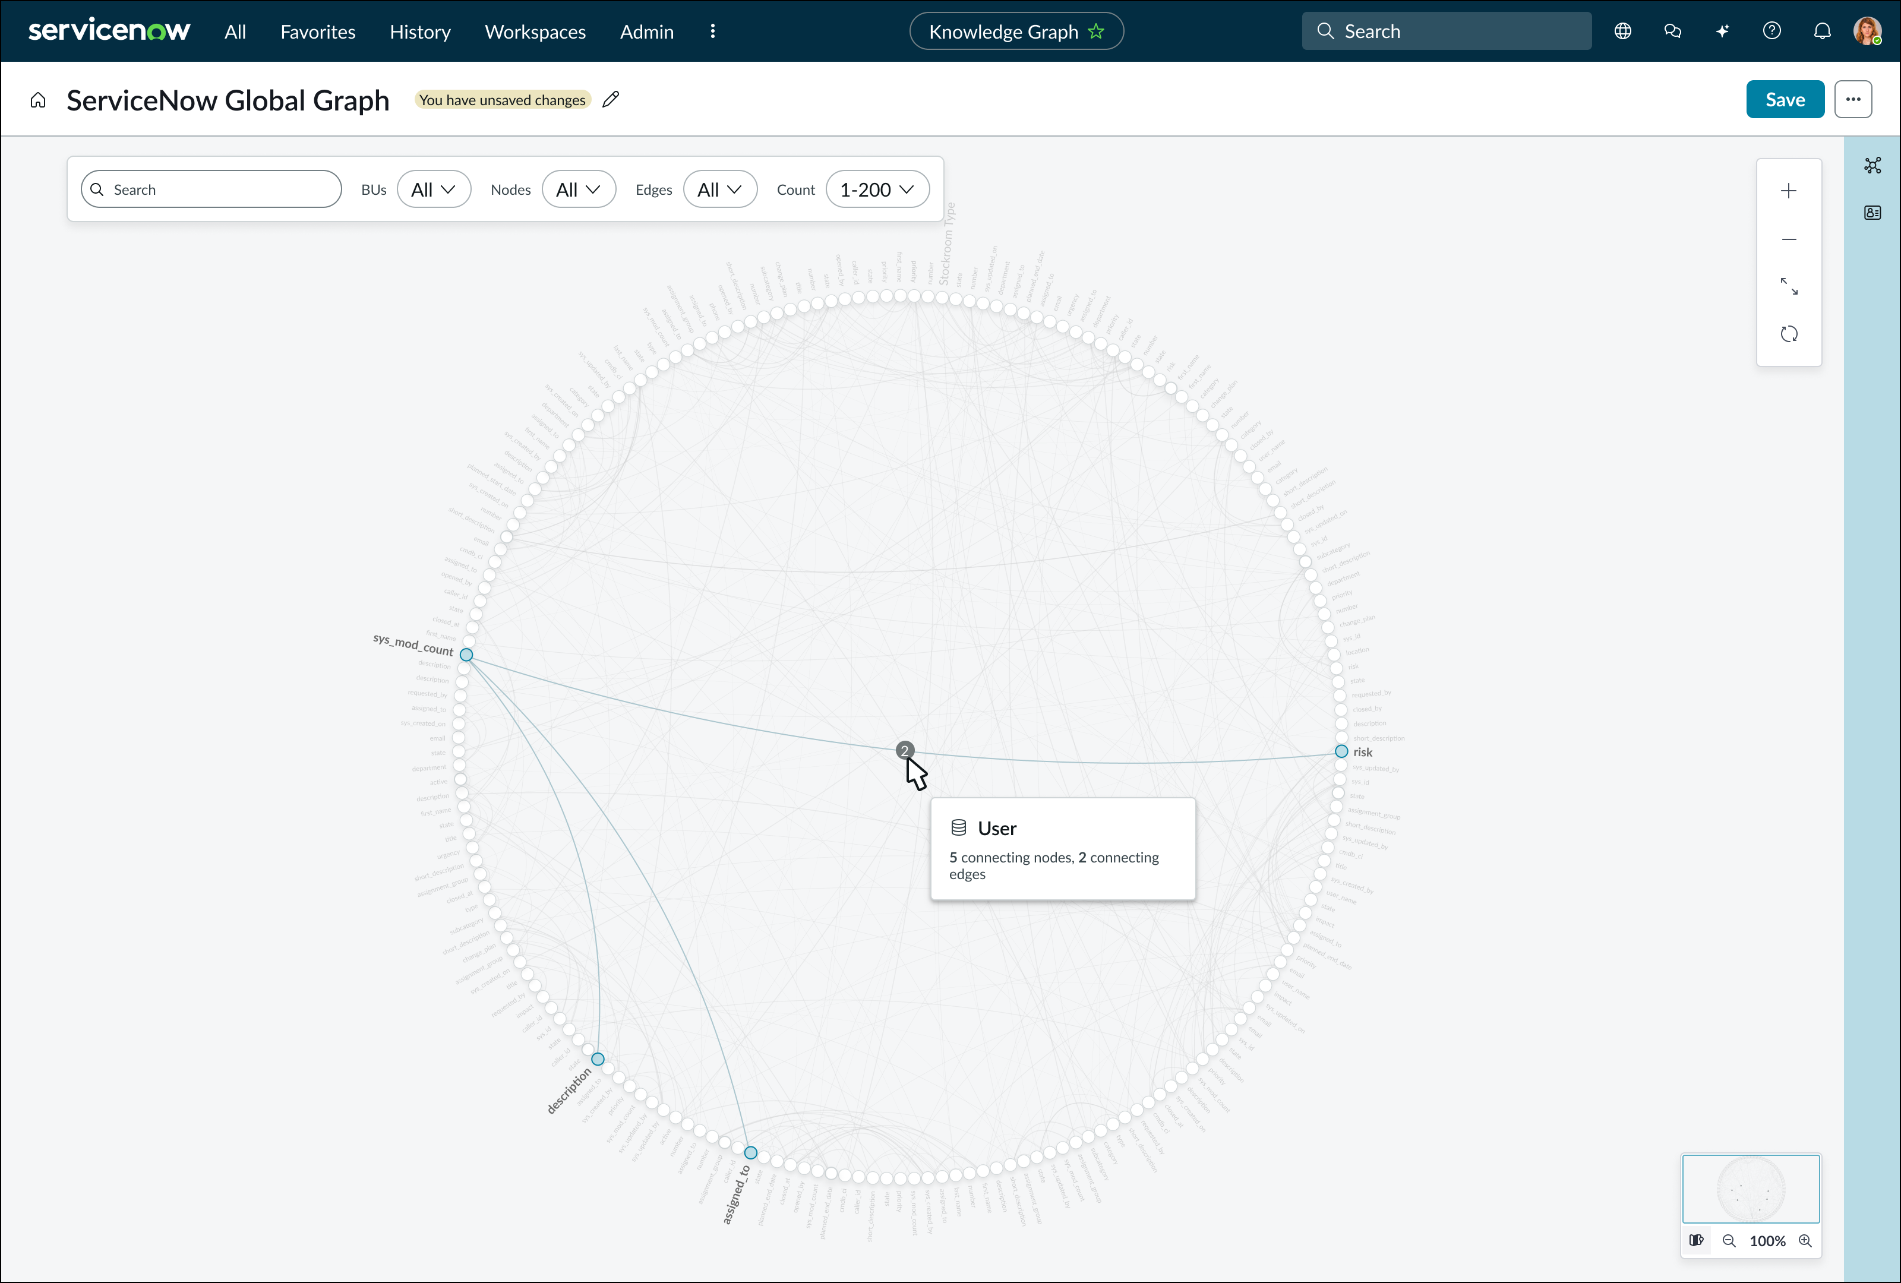Viewport: 1901px width, 1283px height.
Task: Open the graph network sidebar icon
Action: (x=1872, y=165)
